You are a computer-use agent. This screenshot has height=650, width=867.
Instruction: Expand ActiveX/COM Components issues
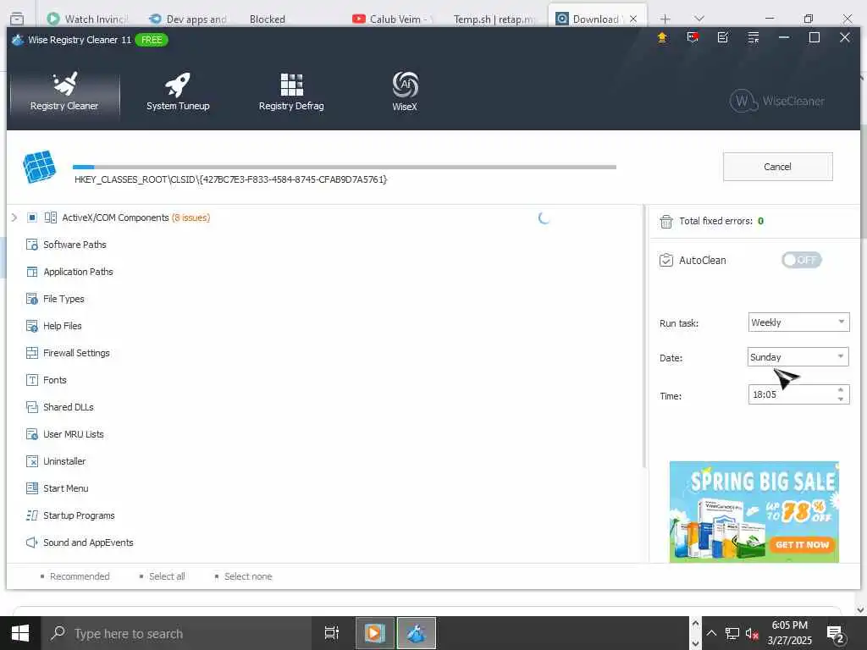(x=14, y=218)
